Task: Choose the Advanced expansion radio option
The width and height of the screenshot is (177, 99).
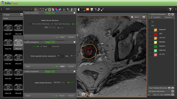Action: click(x=50, y=46)
